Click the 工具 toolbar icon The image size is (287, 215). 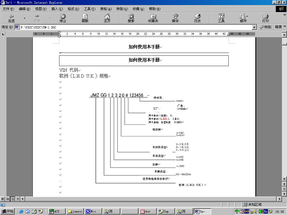point(221,18)
